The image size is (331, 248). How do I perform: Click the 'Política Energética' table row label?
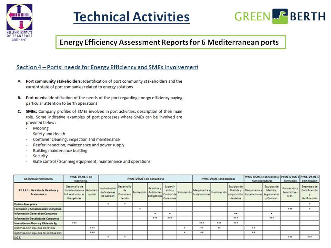click(38, 204)
